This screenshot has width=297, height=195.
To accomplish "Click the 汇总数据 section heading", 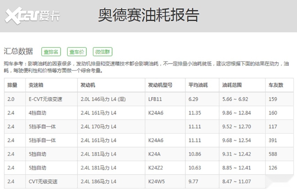I will tap(18, 51).
